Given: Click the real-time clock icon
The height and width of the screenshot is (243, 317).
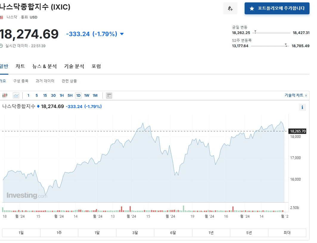Looking at the screenshot, I should tap(1, 46).
